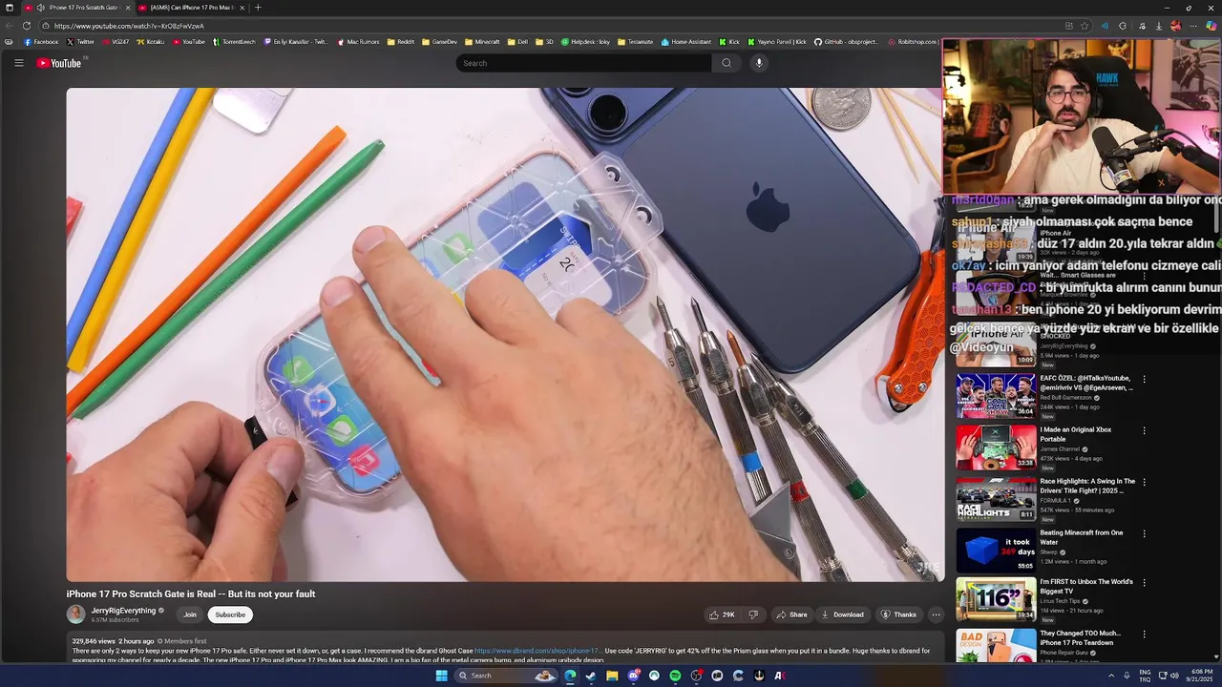Open Spotify from taskbar

click(x=675, y=676)
